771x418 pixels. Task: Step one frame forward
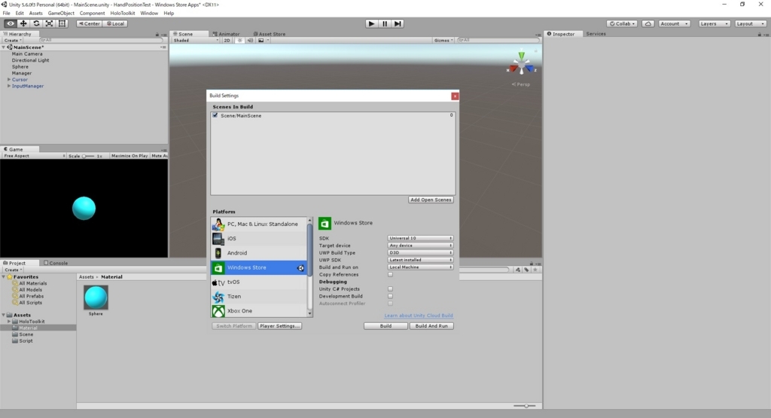[x=398, y=23]
